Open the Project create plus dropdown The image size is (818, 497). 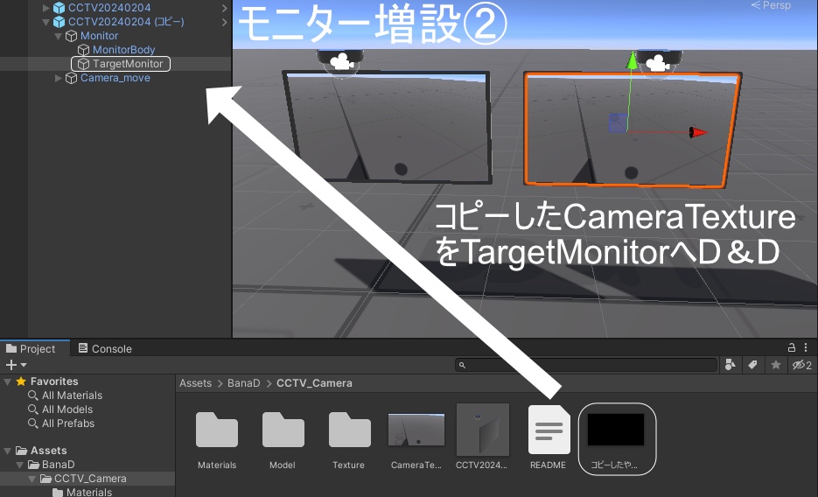16,365
